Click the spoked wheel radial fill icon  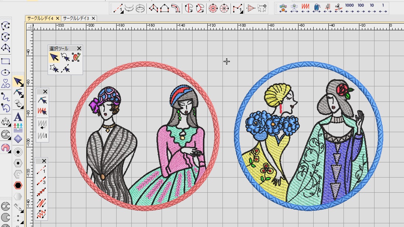pos(224,8)
